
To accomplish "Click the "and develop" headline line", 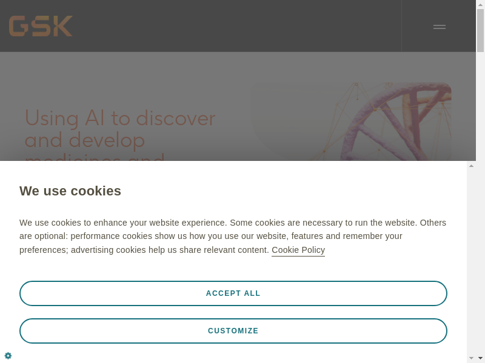I will click(85, 140).
